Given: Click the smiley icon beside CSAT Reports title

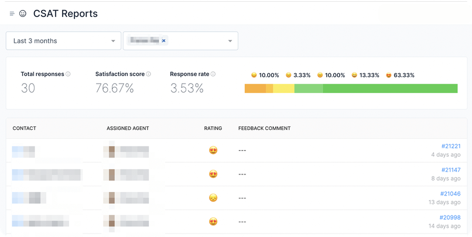Looking at the screenshot, I should coord(23,13).
